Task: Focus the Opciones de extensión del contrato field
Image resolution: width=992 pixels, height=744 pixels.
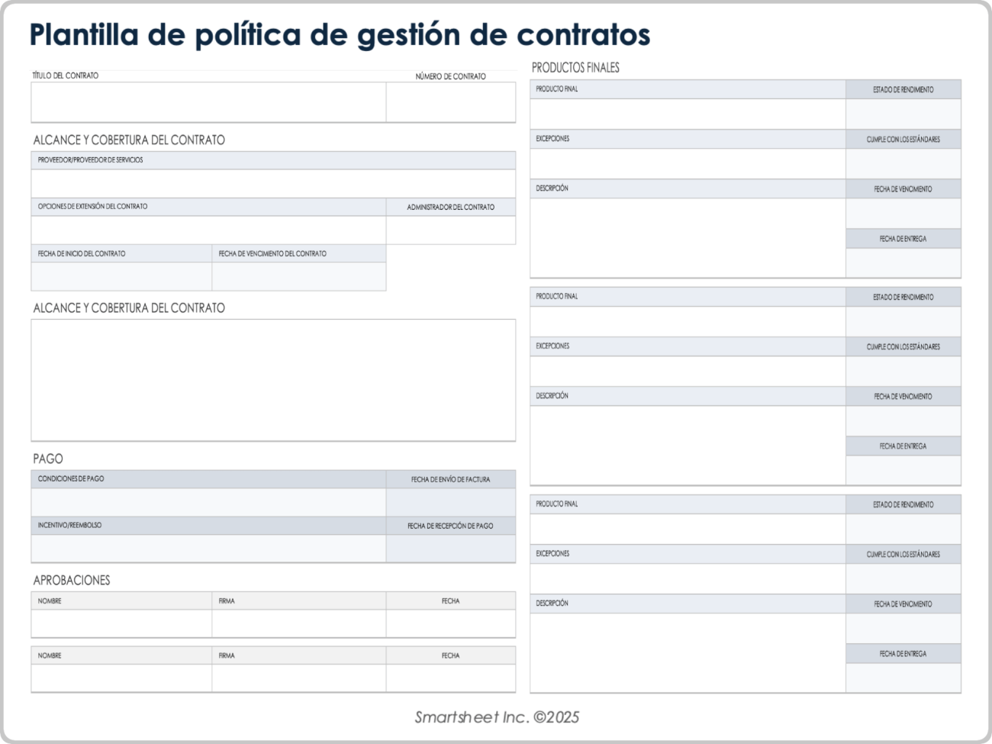Action: [x=208, y=230]
